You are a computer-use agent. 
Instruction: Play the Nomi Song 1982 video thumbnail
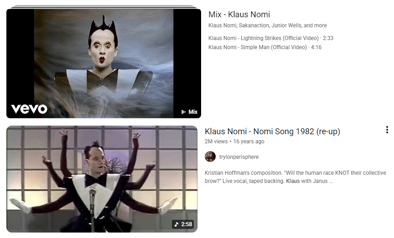102,179
